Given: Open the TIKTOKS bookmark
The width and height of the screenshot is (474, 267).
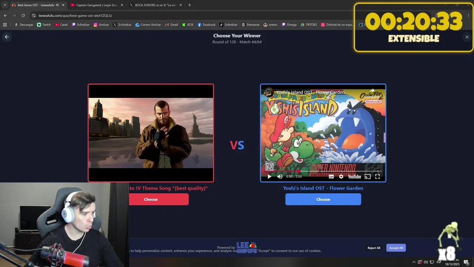Looking at the screenshot, I should tap(308, 25).
